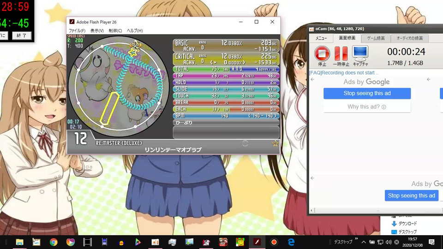Screen dimensions: 443x249
Task: Click the oCam scrollbar left arrow
Action: click(311, 210)
